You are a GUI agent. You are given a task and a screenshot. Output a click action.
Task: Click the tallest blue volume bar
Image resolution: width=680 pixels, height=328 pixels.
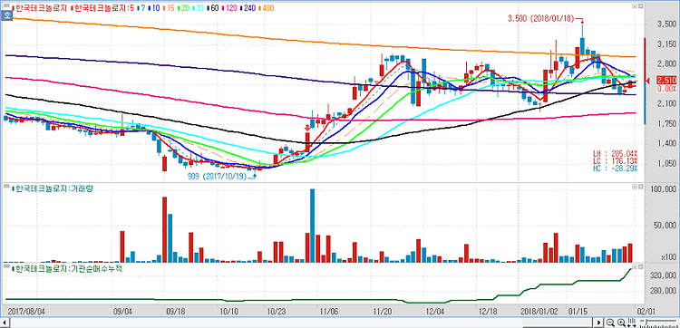[x=312, y=226]
